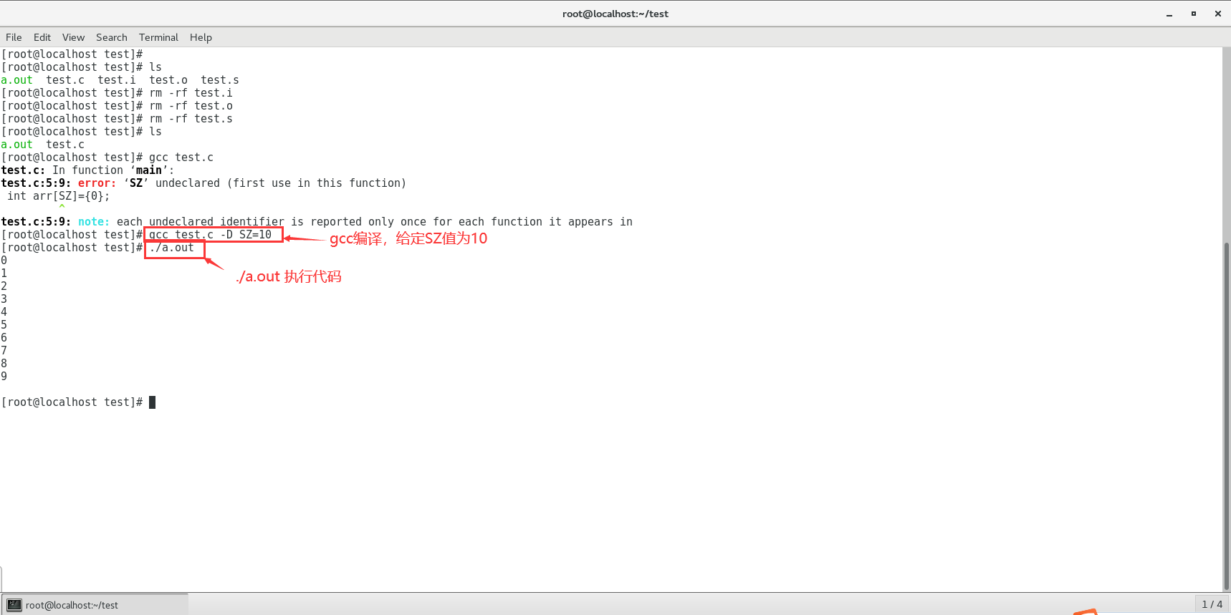The width and height of the screenshot is (1231, 615).
Task: Open the Edit menu
Action: pos(42,37)
